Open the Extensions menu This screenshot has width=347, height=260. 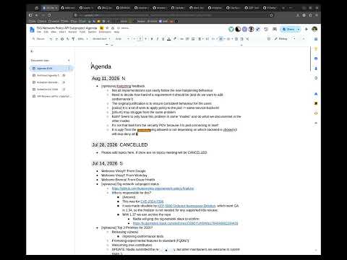click(105, 32)
